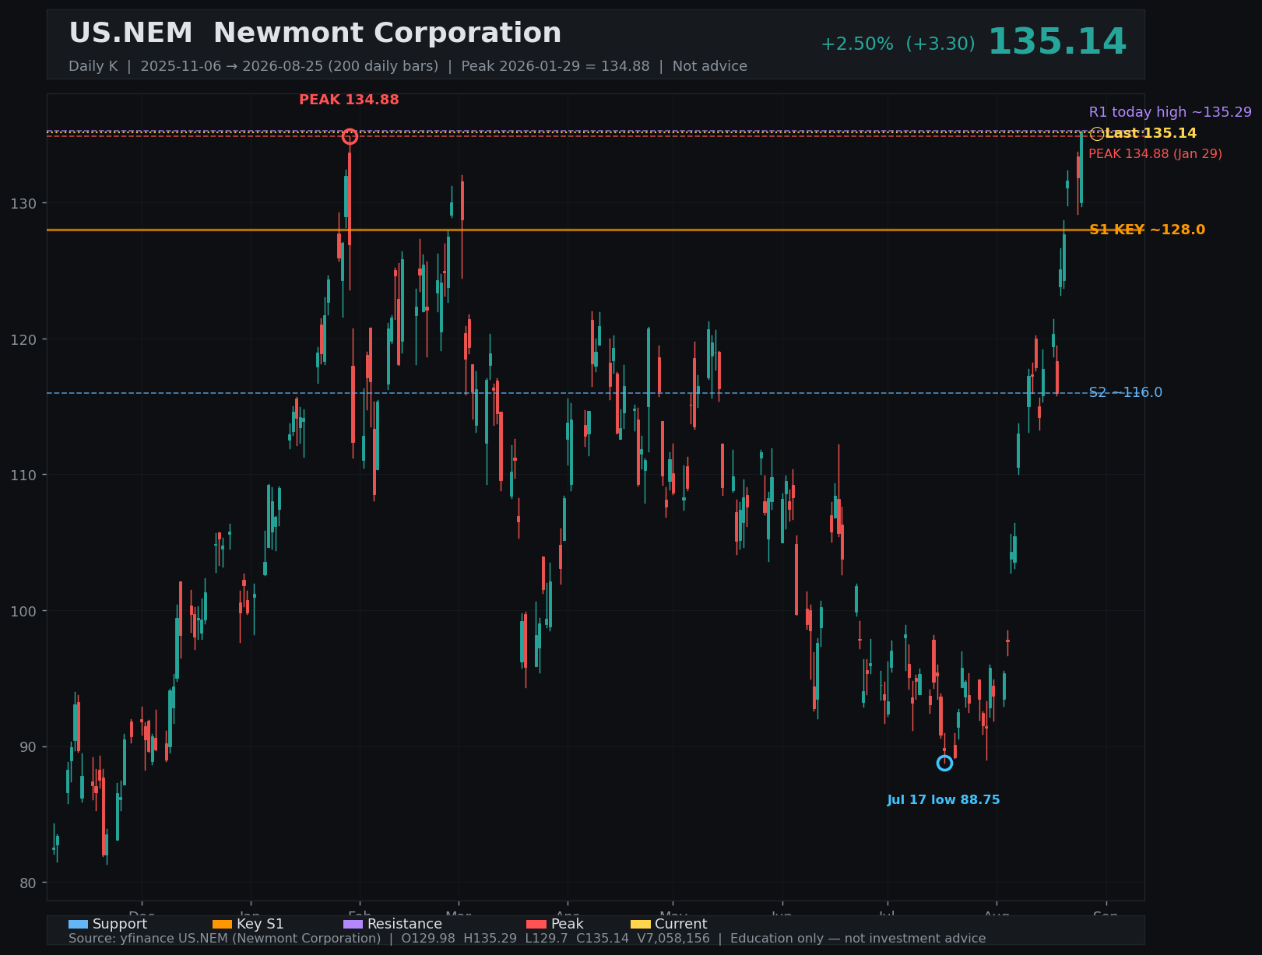Click the orange Key S1 legend swatch
The image size is (1262, 955).
tap(222, 924)
